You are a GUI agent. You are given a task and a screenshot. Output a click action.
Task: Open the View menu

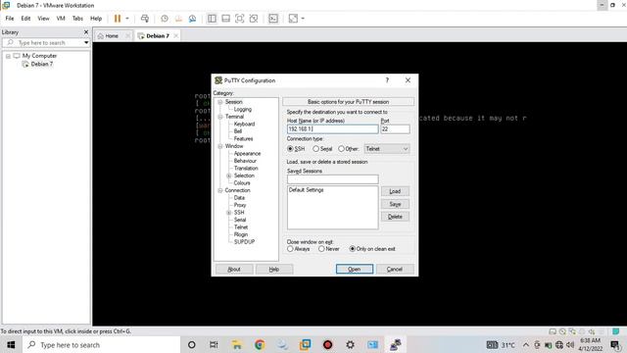43,19
